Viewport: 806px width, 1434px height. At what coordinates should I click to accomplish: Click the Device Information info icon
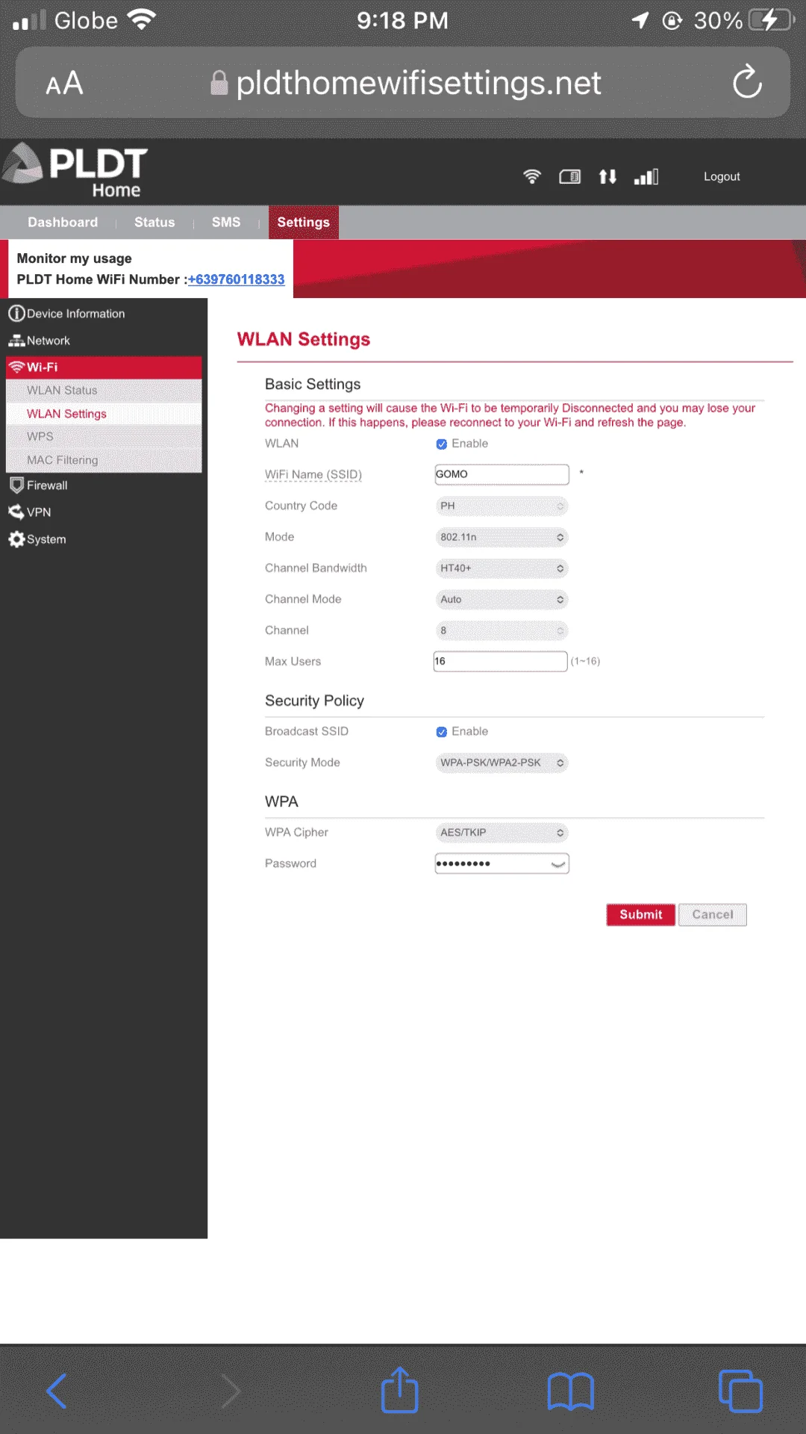[x=16, y=314]
